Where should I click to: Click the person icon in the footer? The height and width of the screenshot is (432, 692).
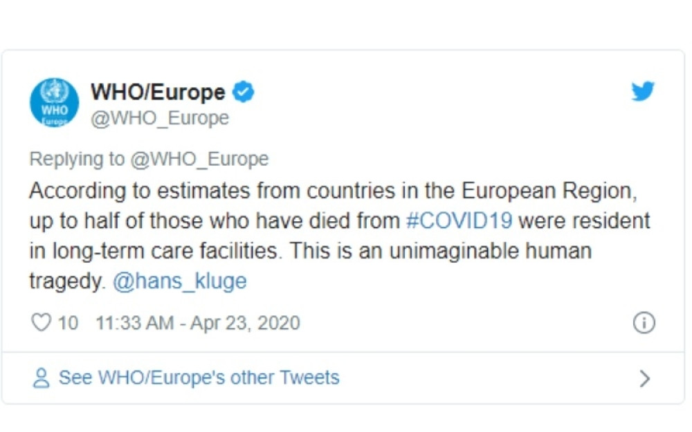[x=42, y=378]
